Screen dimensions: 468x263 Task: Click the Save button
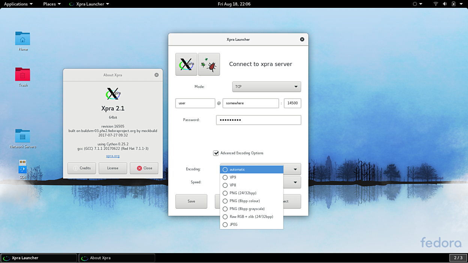coord(191,202)
